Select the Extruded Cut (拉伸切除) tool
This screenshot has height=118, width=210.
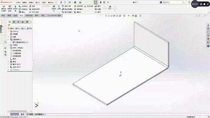point(78,6)
